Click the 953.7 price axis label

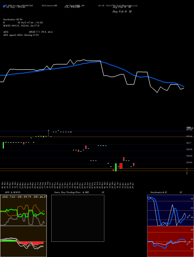pos(189,143)
